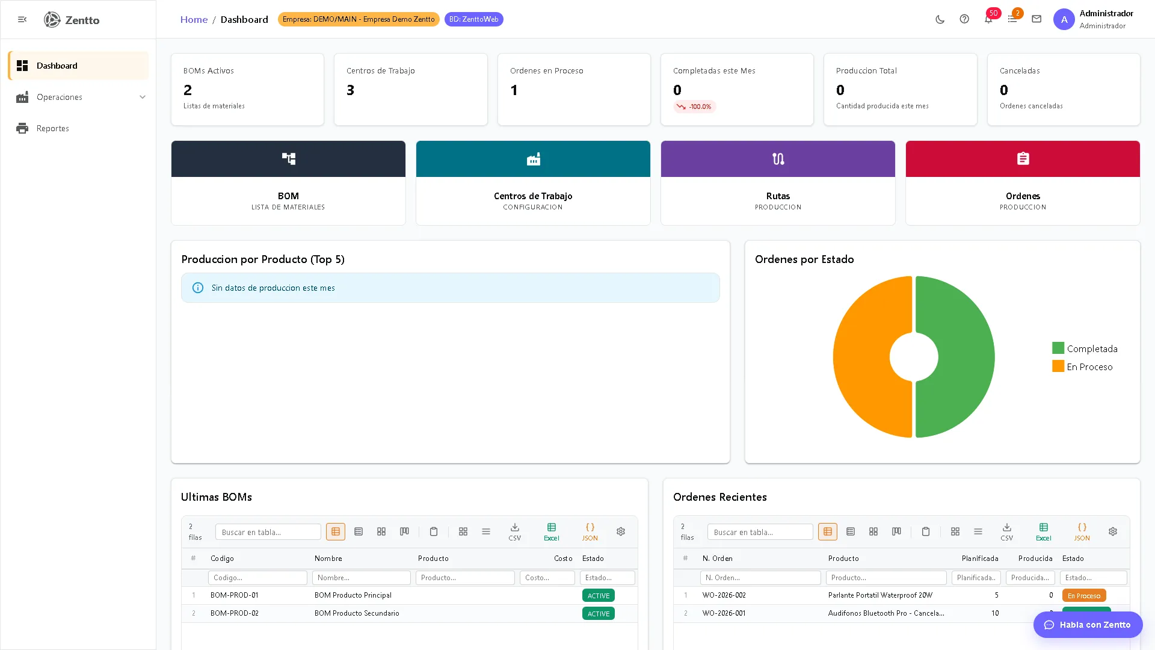Open the help question mark icon

point(964,19)
